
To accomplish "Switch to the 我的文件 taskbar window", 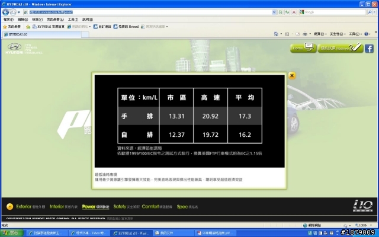I will (x=173, y=233).
